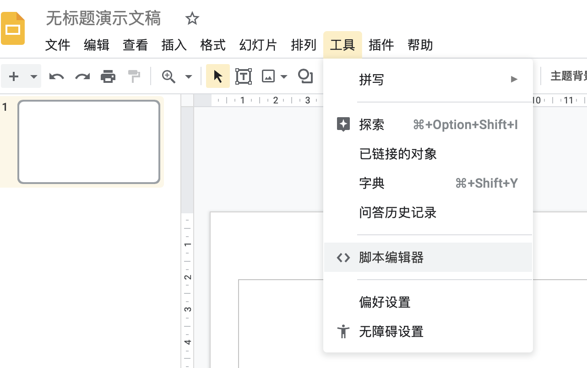Click the 主题背景 toolbar button
Image resolution: width=587 pixels, height=368 pixels.
568,76
